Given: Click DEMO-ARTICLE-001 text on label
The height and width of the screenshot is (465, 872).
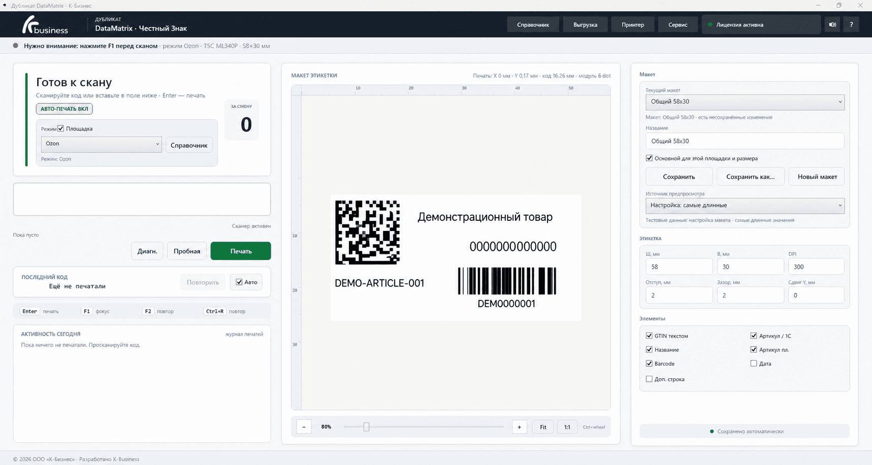Looking at the screenshot, I should tap(379, 283).
